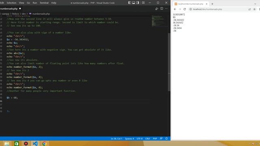The image size is (260, 146).
Task: Click the run/debug PHP file icon in editor
Action: click(157, 9)
